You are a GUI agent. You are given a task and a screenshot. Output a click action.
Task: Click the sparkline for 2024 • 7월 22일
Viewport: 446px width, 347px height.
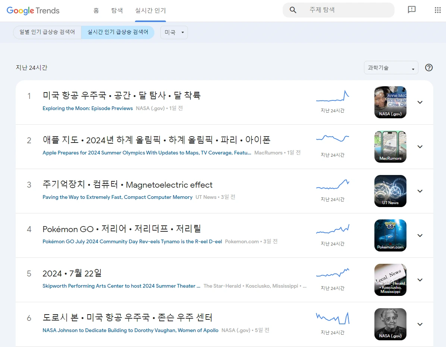pyautogui.click(x=333, y=273)
